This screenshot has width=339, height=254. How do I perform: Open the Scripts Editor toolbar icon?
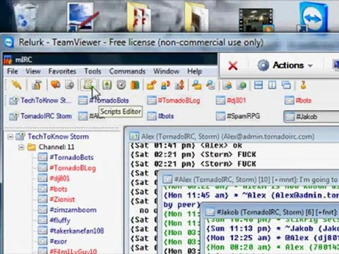pyautogui.click(x=88, y=85)
